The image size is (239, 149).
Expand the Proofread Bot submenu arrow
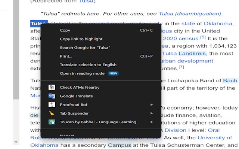coord(152,105)
